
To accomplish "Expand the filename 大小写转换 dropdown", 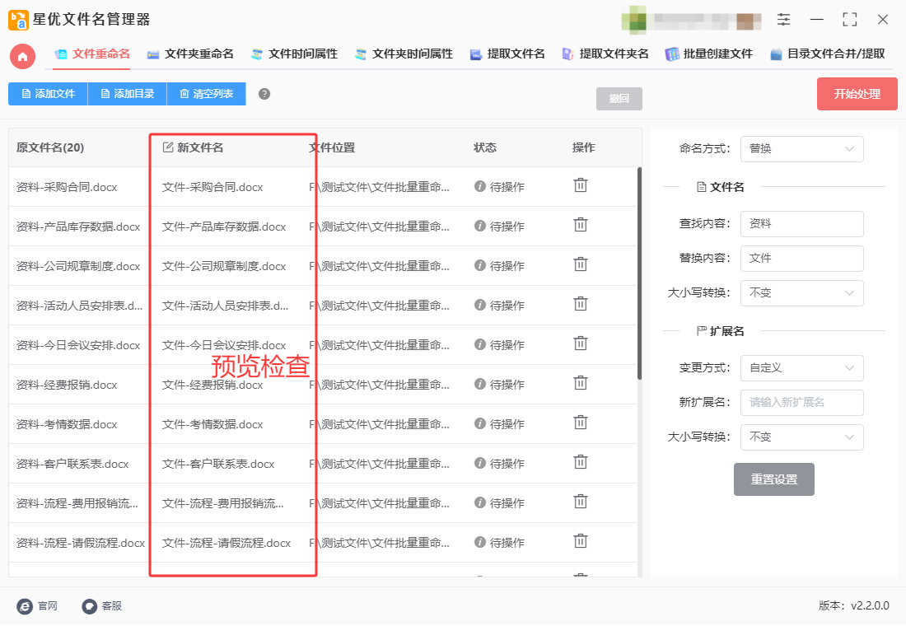I will click(x=801, y=293).
